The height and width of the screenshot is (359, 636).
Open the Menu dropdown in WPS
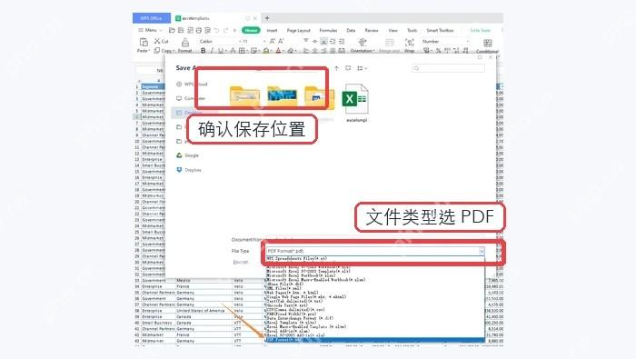(x=150, y=30)
